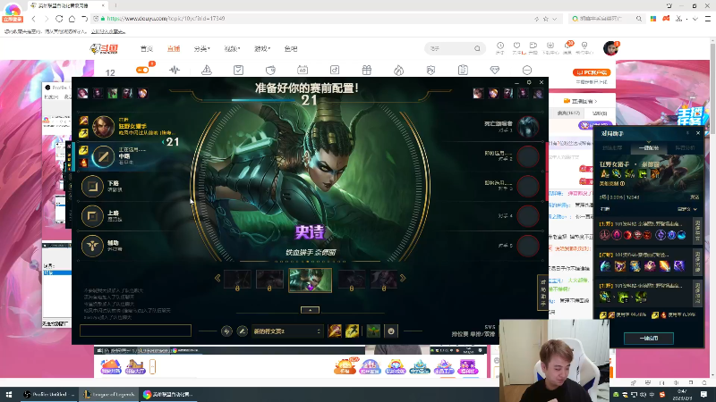Switch to the 一键配置 tab in assistant panel

[648, 147]
